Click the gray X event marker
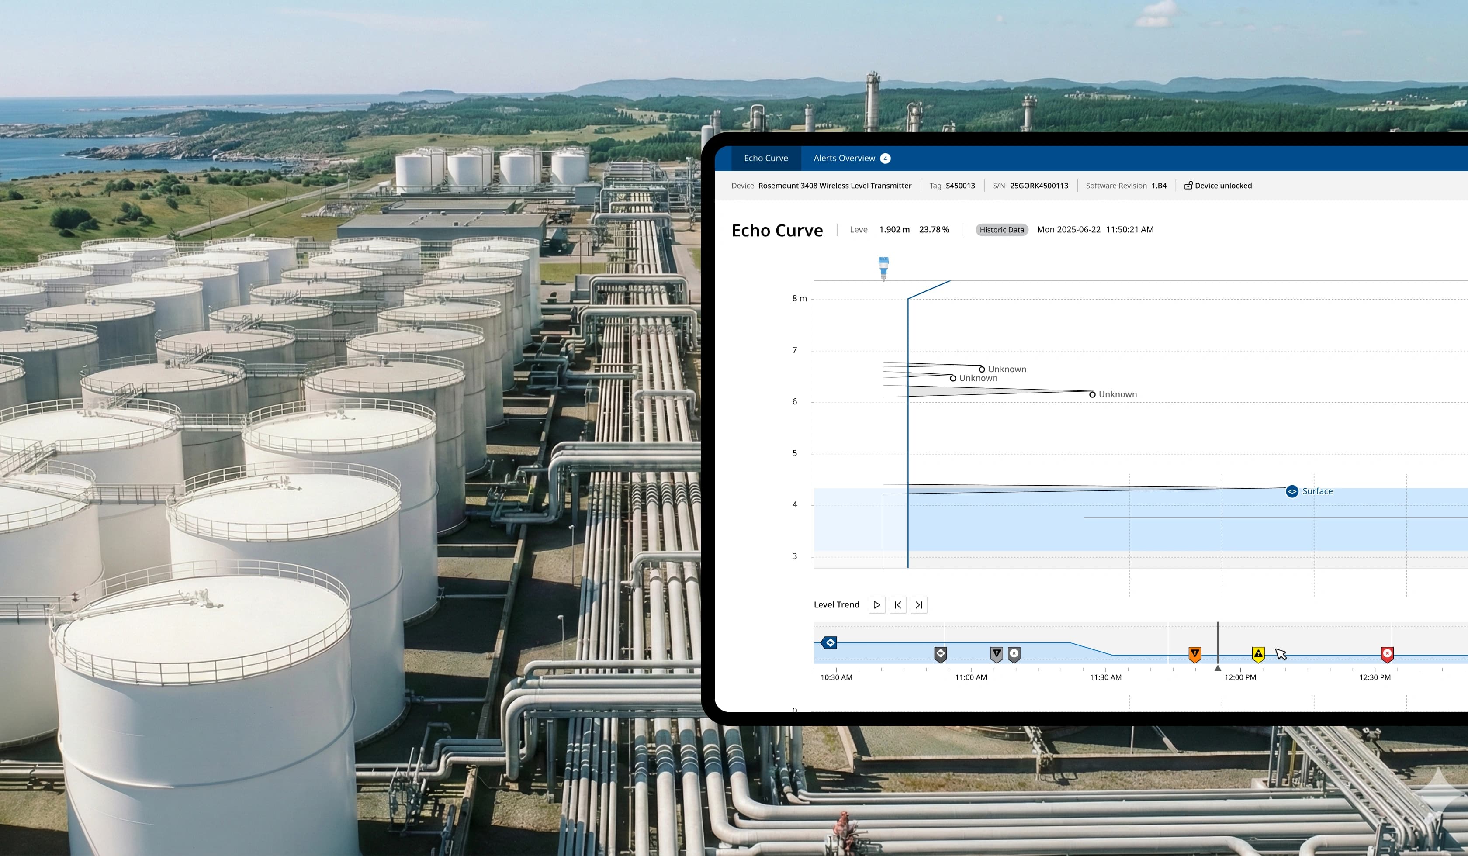This screenshot has height=856, width=1468. click(1014, 654)
